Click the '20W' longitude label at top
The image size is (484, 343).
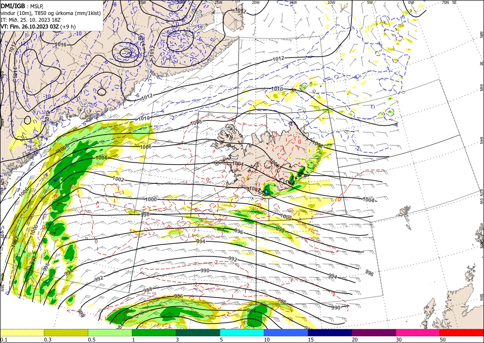(x=256, y=2)
